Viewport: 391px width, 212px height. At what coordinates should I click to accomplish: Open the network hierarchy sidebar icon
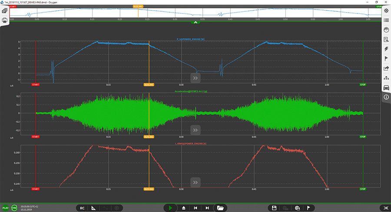pyautogui.click(x=386, y=78)
